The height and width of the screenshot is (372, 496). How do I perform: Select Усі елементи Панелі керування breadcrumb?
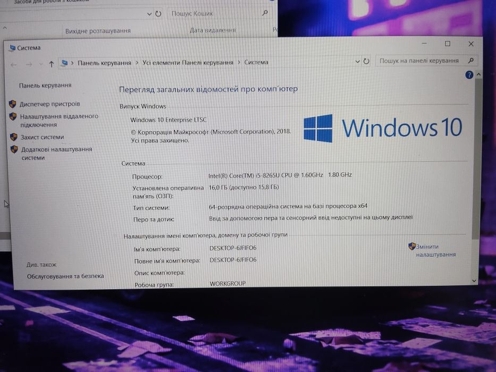[x=188, y=62]
